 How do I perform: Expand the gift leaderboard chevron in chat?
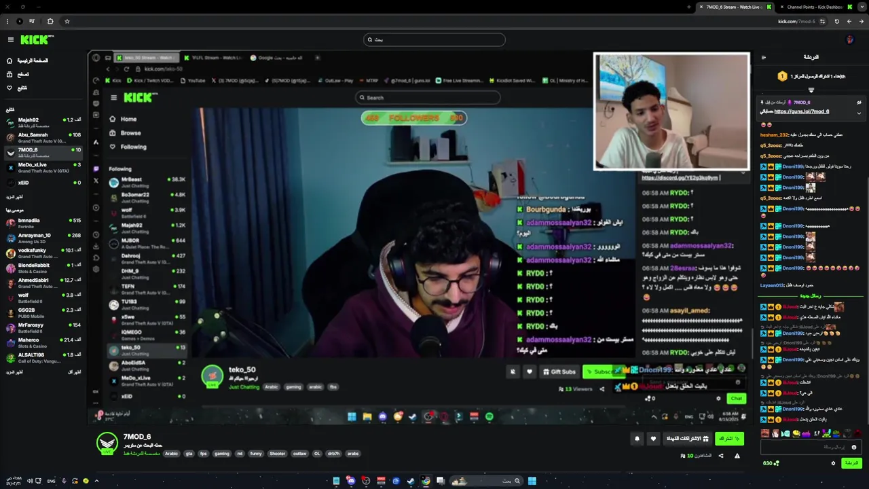pyautogui.click(x=811, y=90)
